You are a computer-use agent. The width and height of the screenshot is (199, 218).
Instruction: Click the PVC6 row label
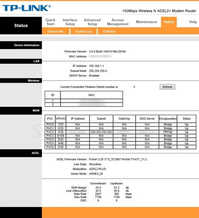pos(50,147)
